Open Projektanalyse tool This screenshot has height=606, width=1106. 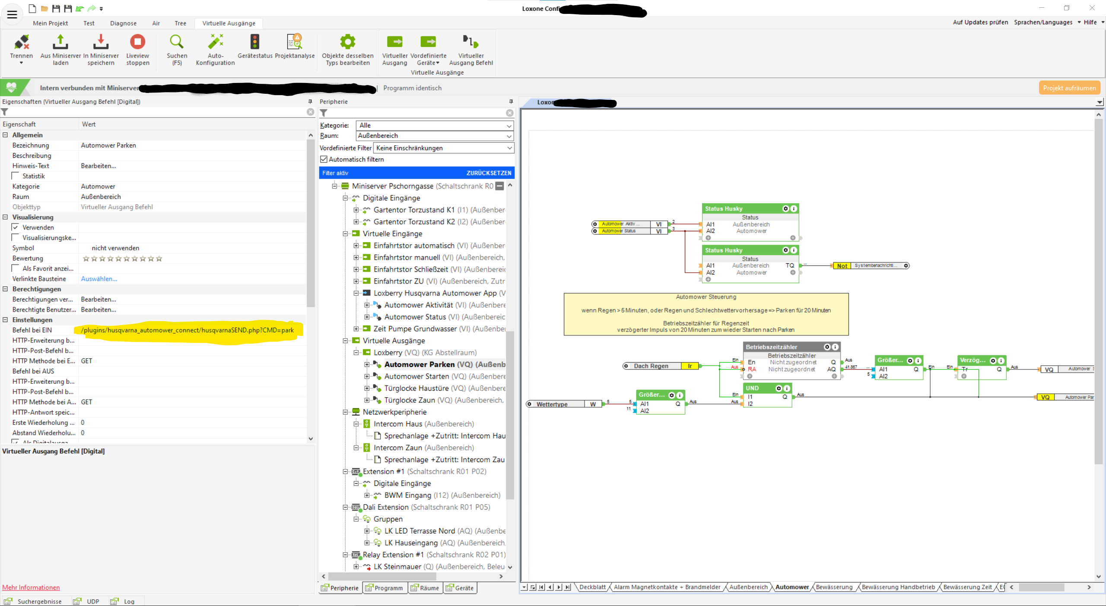(x=295, y=42)
